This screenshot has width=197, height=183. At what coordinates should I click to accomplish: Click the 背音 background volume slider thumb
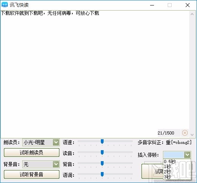point(102,163)
